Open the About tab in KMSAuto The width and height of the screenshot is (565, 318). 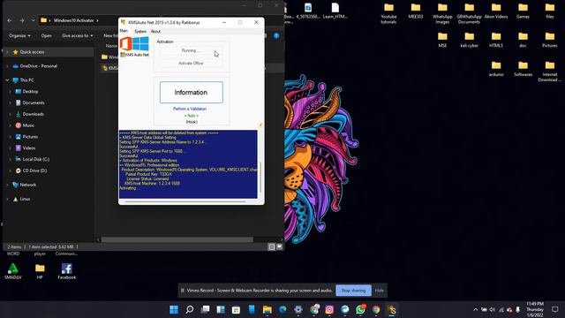[155, 32]
